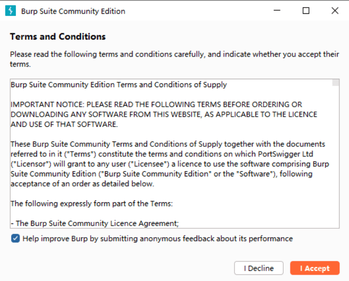Minimize the Burp Suite Community Edition window
Image resolution: width=349 pixels, height=281 pixels.
[277, 11]
